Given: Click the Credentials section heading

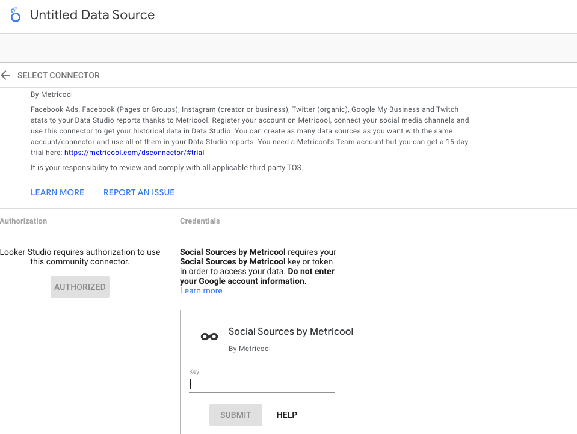Looking at the screenshot, I should click(x=200, y=221).
